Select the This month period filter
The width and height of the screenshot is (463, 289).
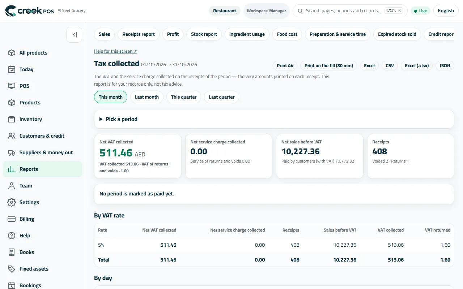point(111,97)
